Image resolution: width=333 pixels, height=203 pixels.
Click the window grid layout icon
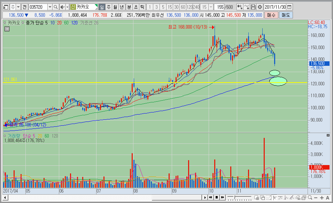[257, 198]
